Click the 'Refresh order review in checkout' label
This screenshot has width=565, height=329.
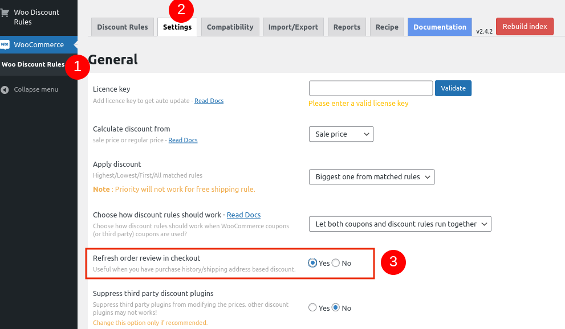(147, 258)
